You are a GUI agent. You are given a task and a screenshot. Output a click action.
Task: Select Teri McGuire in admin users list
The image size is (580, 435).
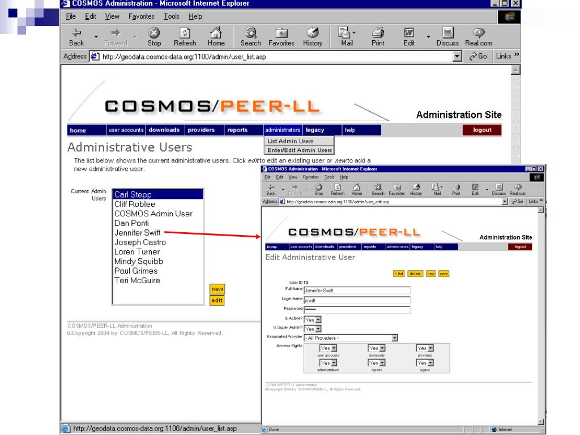coord(158,280)
